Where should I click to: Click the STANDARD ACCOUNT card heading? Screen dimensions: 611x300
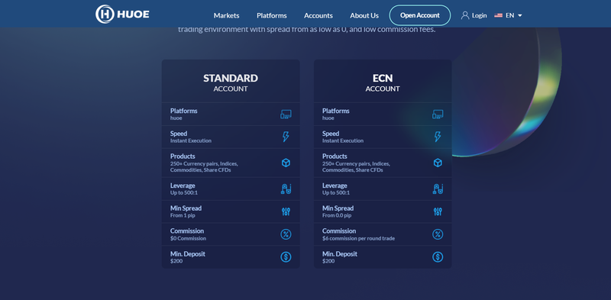(x=231, y=82)
